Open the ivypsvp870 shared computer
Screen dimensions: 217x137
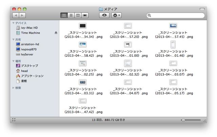coord(29,49)
